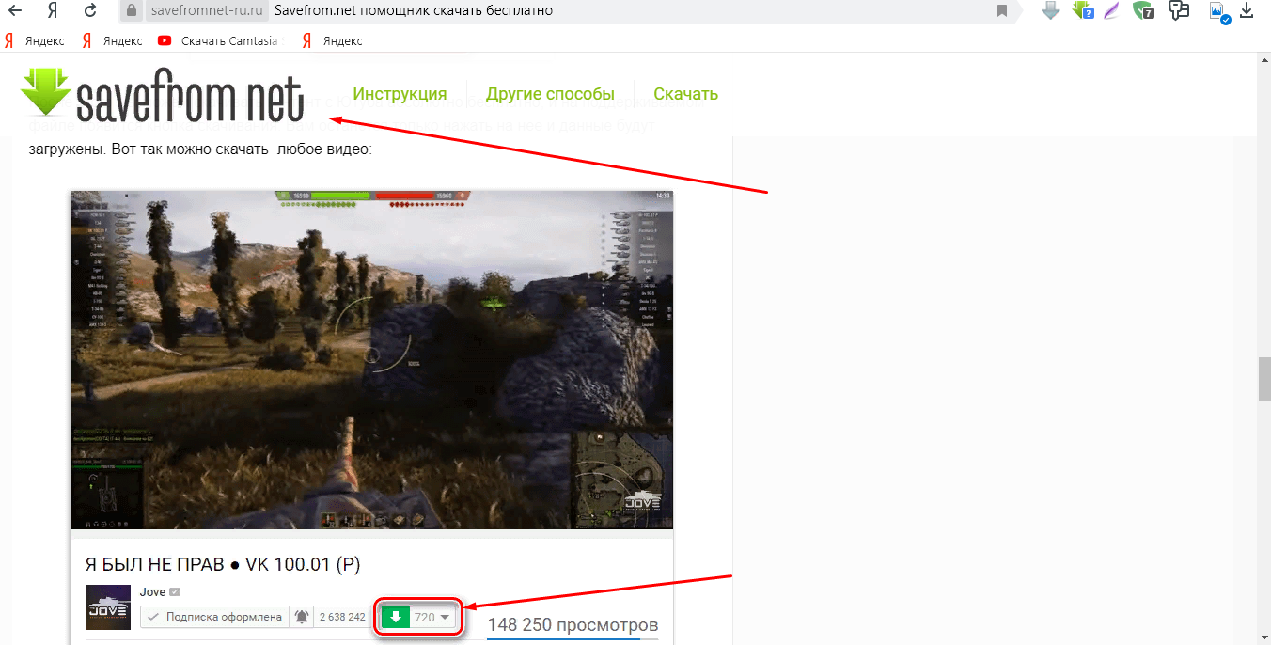
Task: Bookmark this page with the flag icon
Action: [1002, 11]
